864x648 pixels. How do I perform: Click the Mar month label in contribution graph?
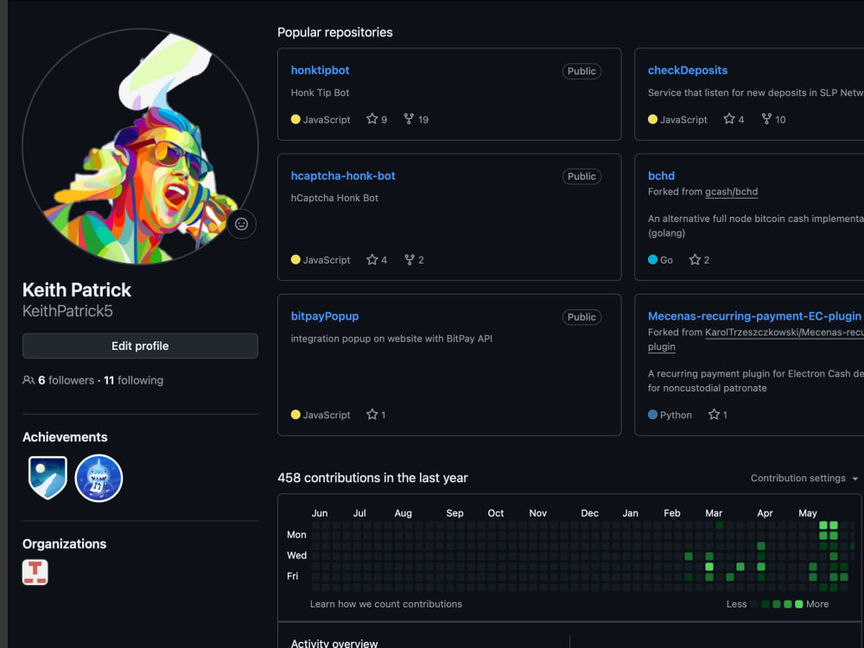[714, 513]
